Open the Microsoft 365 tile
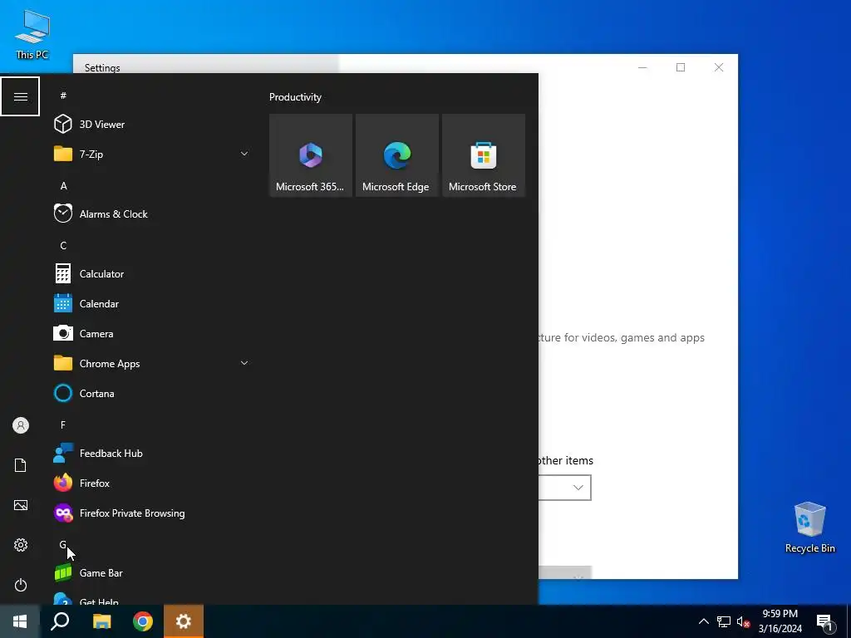 pos(311,155)
